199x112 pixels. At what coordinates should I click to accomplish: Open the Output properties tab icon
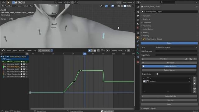click(138, 16)
